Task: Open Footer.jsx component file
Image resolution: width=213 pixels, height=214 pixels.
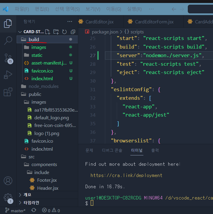Action: point(47,180)
